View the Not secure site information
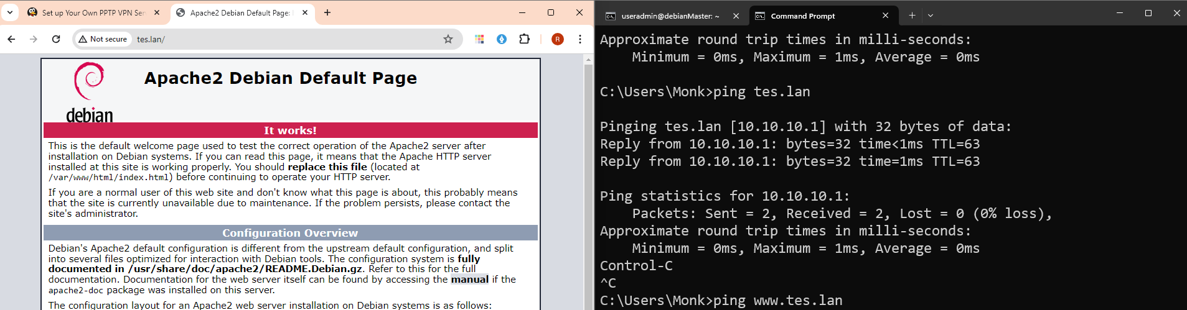The image size is (1187, 310). pos(103,39)
